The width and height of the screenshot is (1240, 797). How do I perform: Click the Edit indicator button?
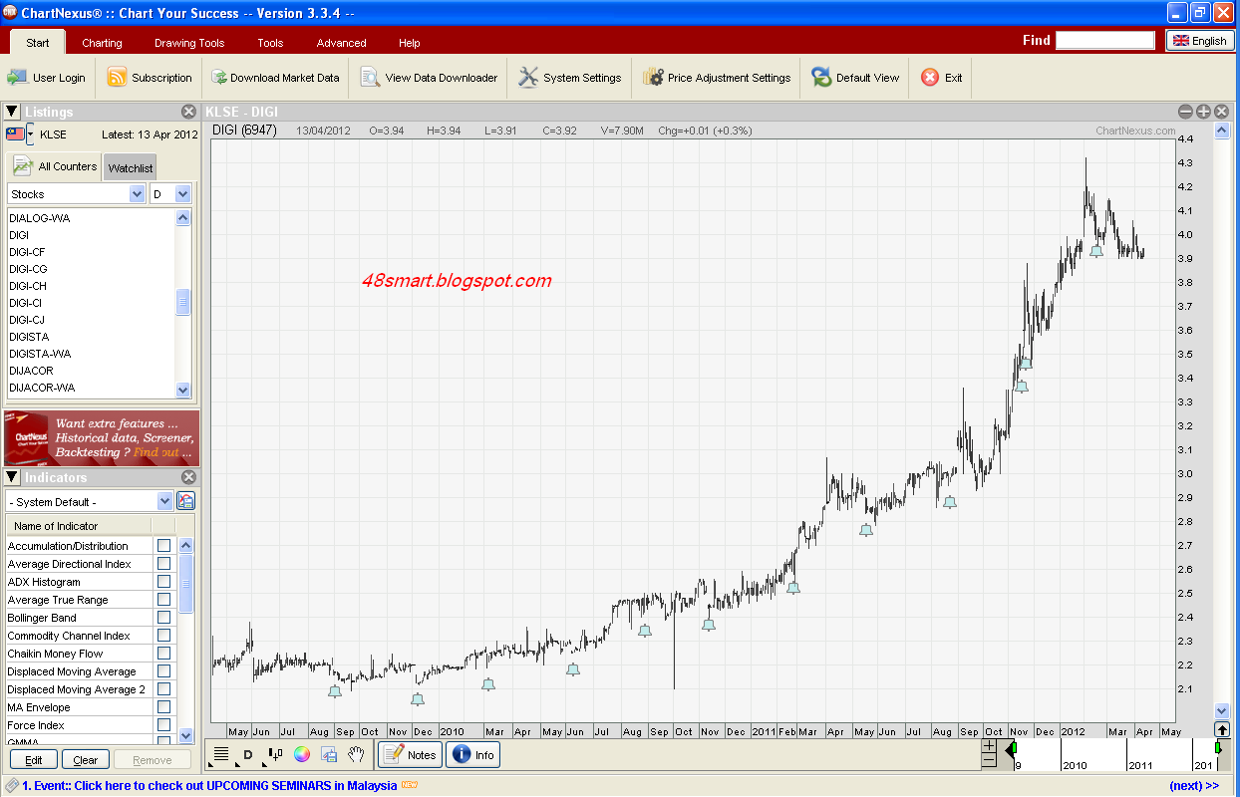coord(34,760)
